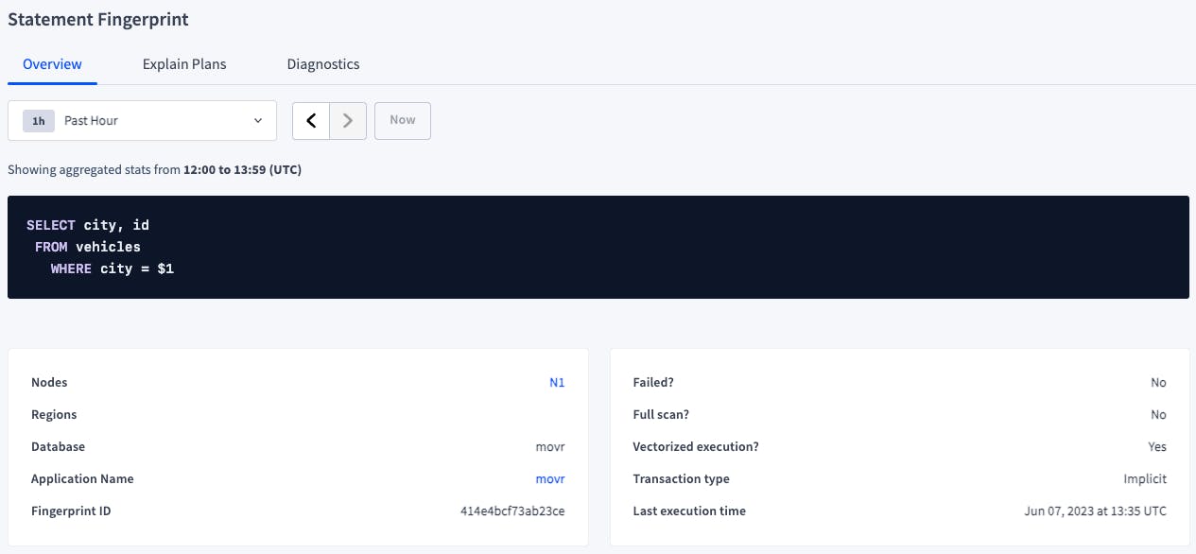Click the next time interval arrow
The image size is (1196, 554).
(348, 121)
